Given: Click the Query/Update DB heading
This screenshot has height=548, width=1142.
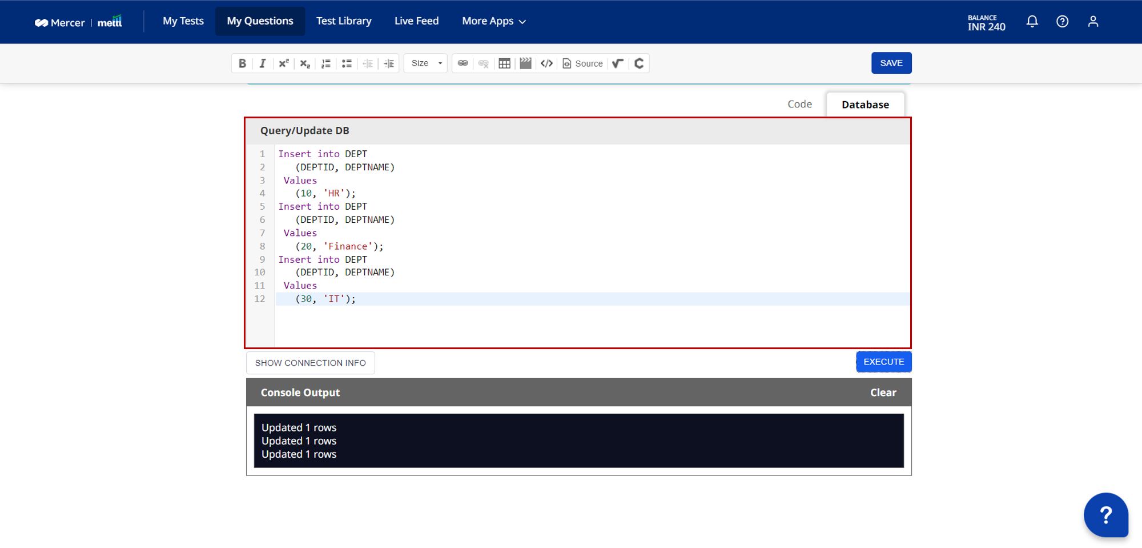Looking at the screenshot, I should click(x=305, y=131).
